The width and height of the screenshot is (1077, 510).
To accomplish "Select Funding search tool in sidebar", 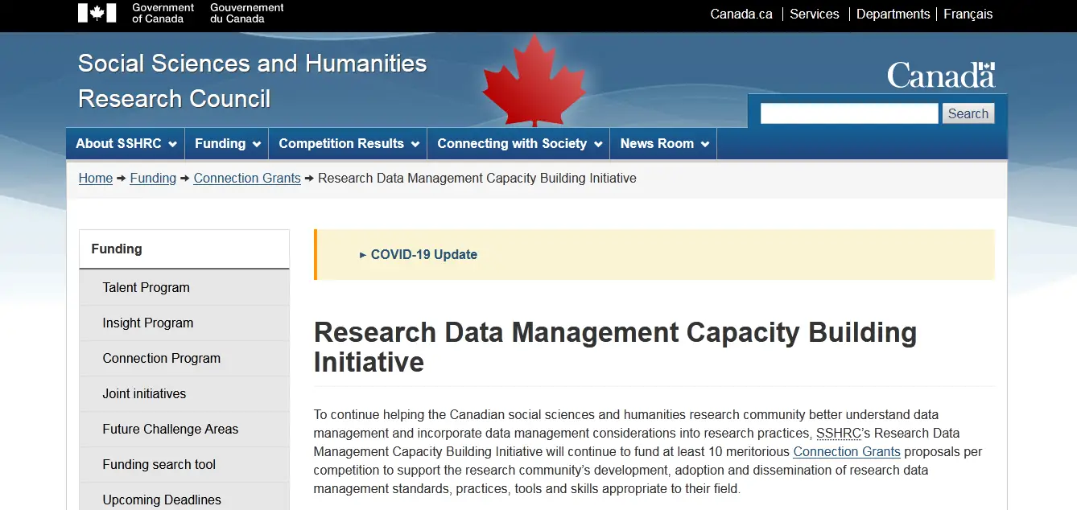I will [x=159, y=464].
